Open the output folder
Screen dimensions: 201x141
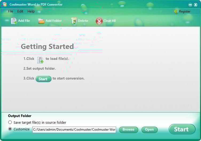click(149, 130)
